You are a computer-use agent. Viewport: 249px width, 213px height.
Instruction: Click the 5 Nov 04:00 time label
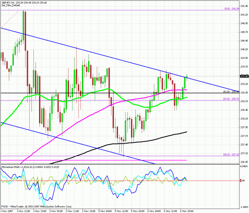click(x=105, y=211)
